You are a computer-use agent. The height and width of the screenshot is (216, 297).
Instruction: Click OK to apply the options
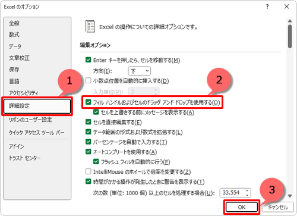click(242, 207)
